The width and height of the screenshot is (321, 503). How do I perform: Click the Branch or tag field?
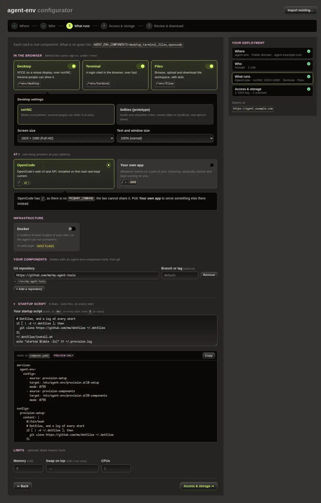click(180, 275)
